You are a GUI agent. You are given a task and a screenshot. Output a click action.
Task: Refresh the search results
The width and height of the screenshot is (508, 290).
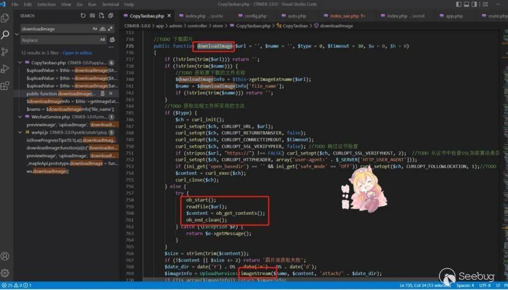(x=83, y=16)
